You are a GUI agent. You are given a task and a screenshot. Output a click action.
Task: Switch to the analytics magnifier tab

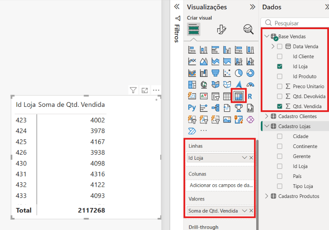248,29
